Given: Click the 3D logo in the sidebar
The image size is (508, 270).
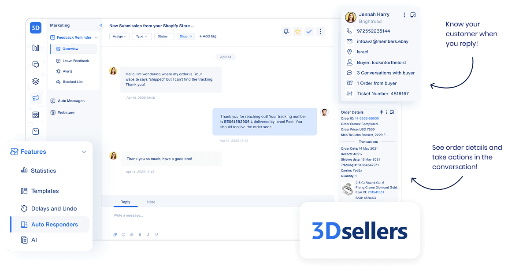Looking at the screenshot, I should coord(36,28).
